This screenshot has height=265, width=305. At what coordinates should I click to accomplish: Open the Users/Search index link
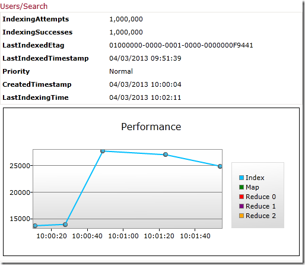click(24, 7)
